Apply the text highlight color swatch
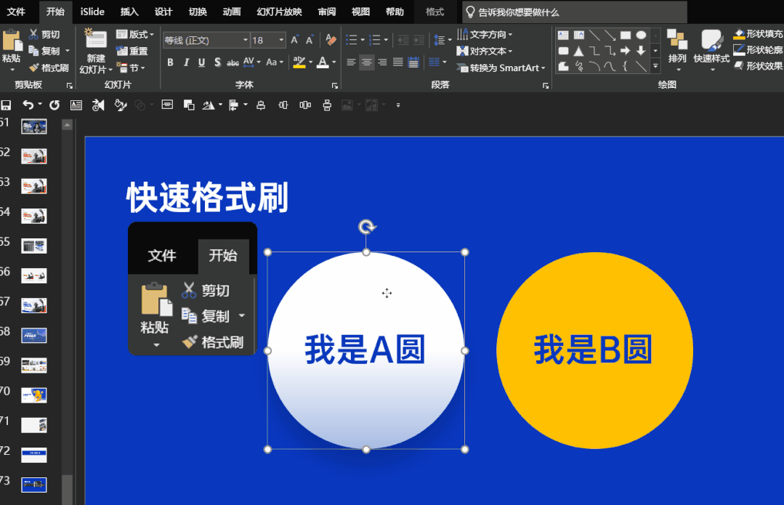This screenshot has width=784, height=505. [x=299, y=62]
